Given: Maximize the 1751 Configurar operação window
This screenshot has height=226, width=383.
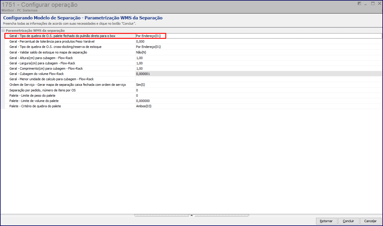Looking at the screenshot, I should click(373, 4).
